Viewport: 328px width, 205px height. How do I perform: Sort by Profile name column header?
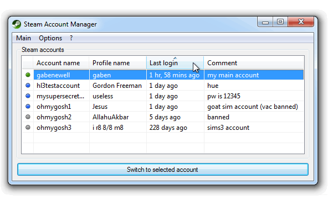pyautogui.click(x=118, y=63)
